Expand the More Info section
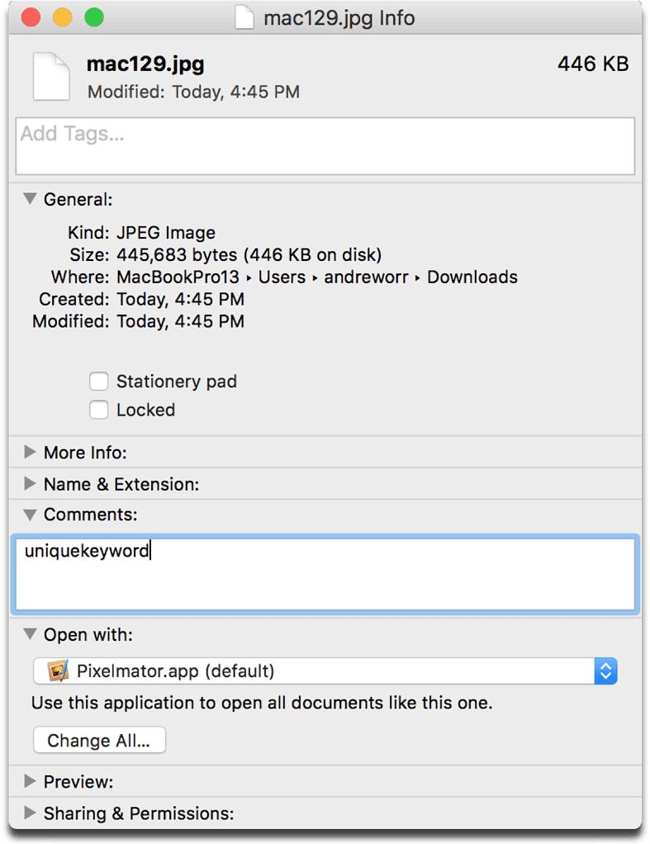 click(x=30, y=453)
